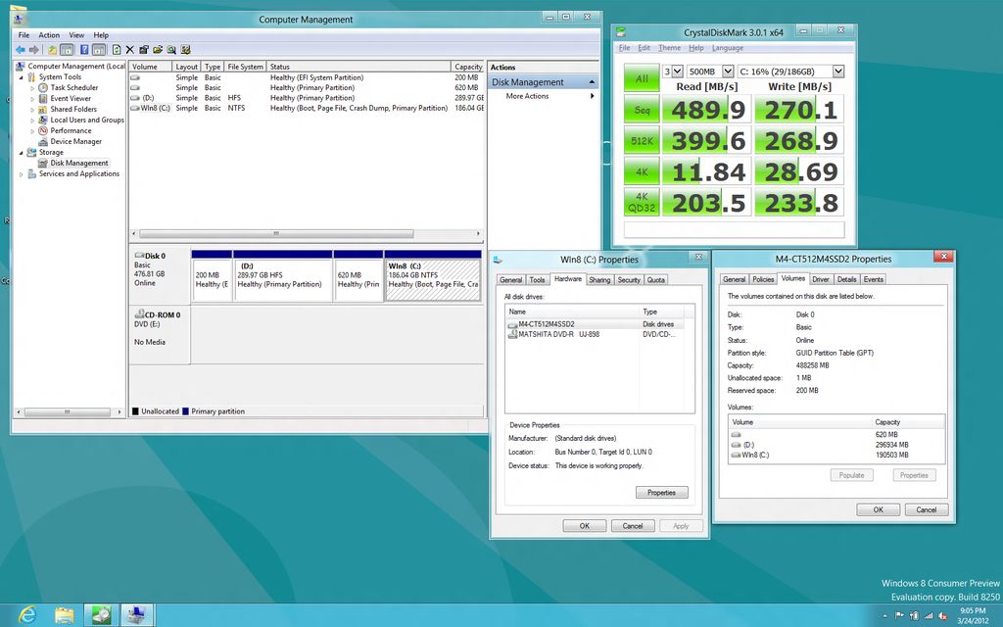Collapse the Storage tree node
Viewport: 1003px width, 627px height.
[22, 152]
